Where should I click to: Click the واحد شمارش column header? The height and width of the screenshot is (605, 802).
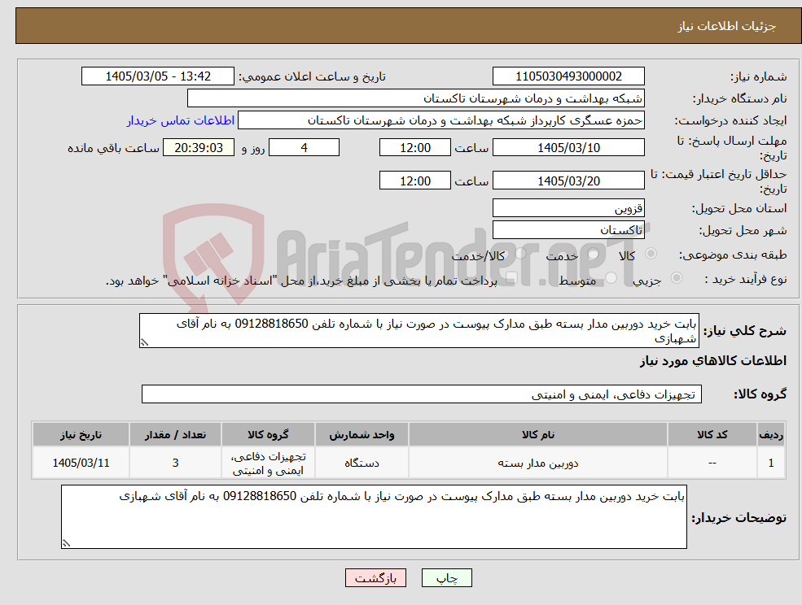(x=362, y=434)
